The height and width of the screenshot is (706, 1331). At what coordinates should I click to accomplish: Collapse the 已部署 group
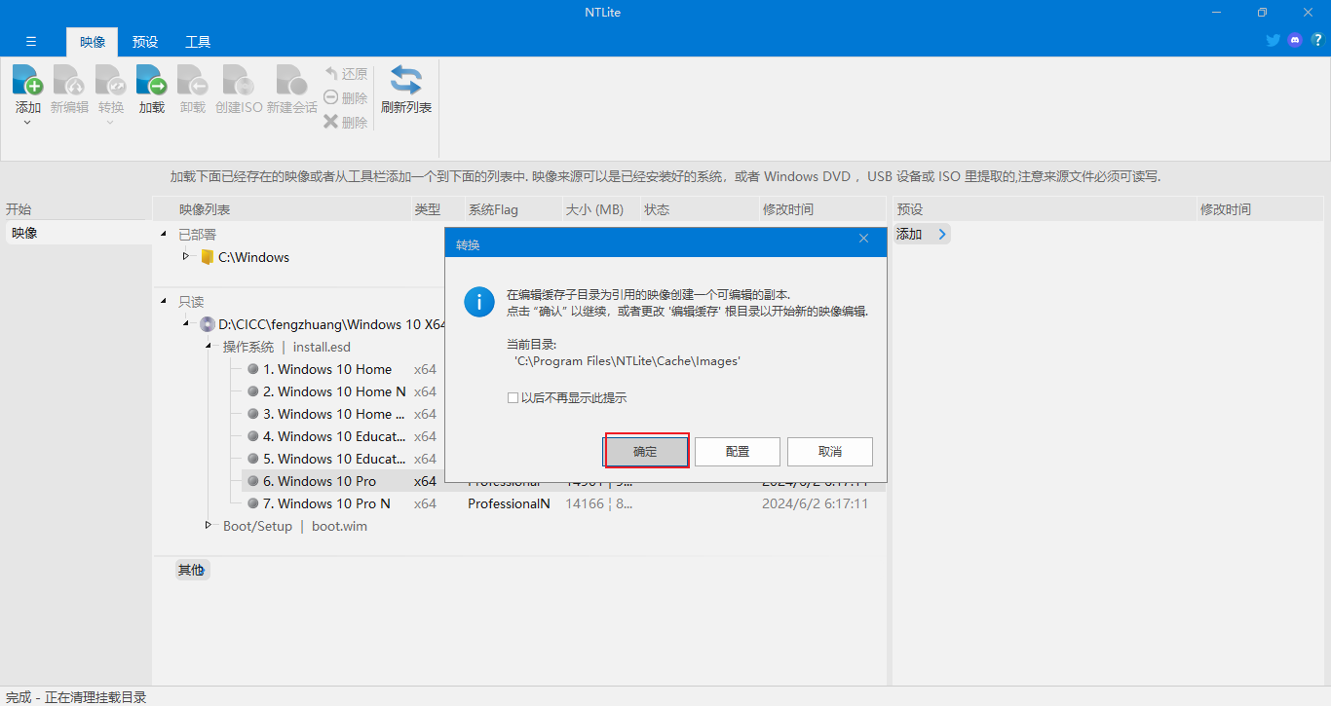pos(164,235)
